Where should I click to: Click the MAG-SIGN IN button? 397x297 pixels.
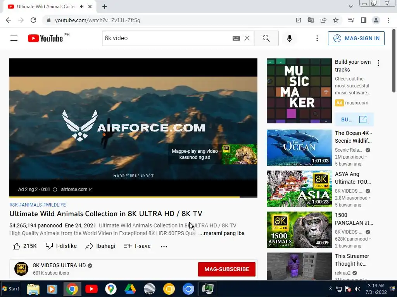point(356,38)
